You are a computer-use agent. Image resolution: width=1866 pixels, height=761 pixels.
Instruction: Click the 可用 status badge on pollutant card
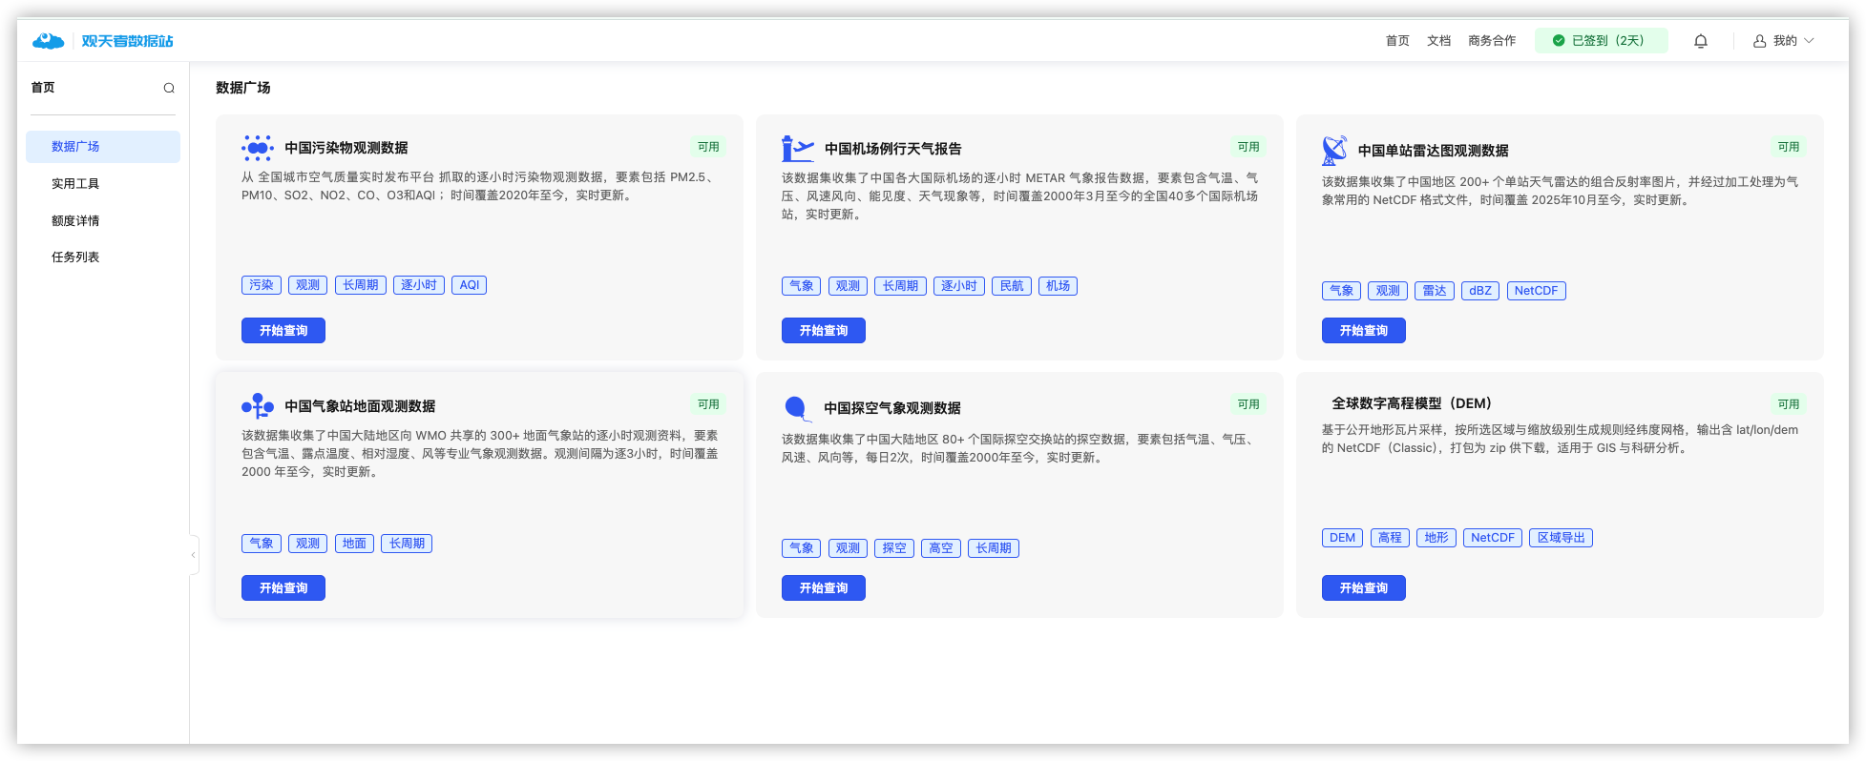[708, 147]
